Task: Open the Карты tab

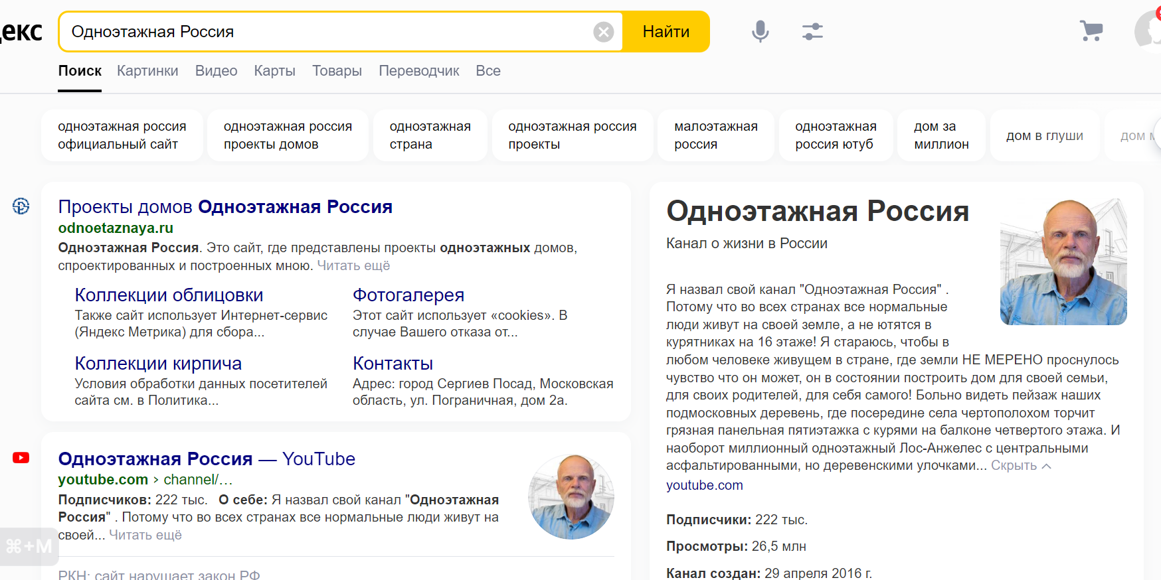Action: 274,71
